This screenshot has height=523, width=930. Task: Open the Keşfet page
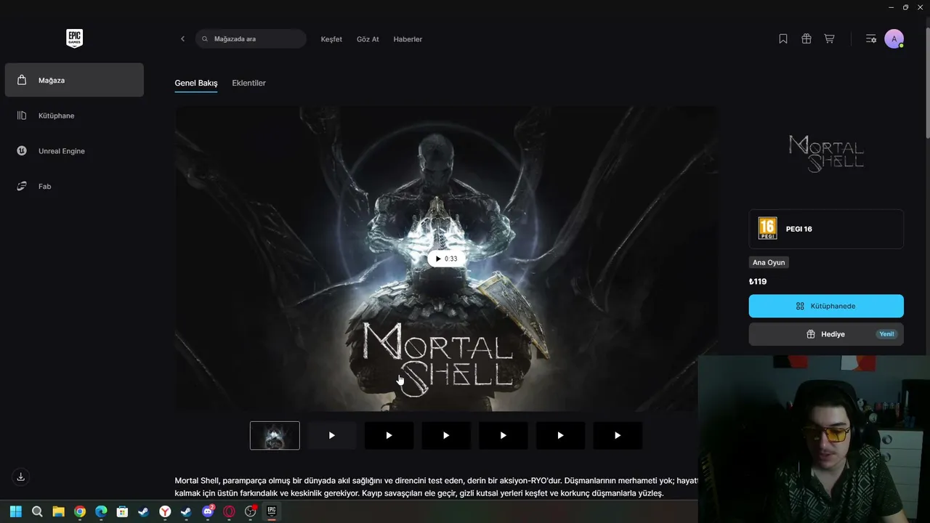[331, 39]
